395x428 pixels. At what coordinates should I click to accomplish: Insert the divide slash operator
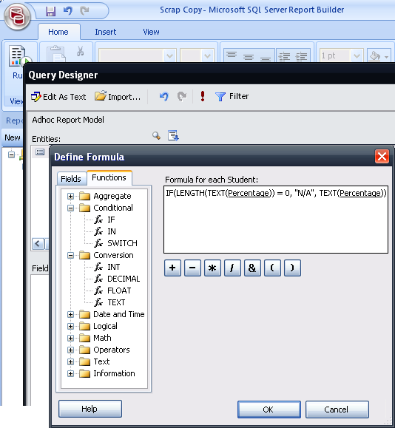pos(232,268)
